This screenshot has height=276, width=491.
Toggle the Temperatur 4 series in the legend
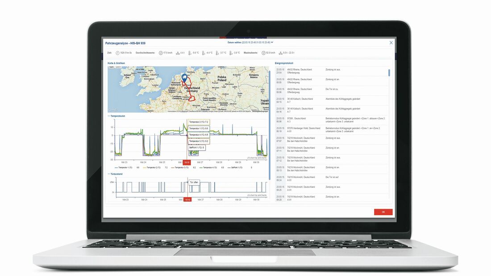point(208,168)
